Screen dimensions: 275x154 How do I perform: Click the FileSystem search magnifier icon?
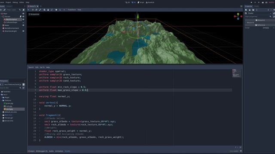(20, 88)
